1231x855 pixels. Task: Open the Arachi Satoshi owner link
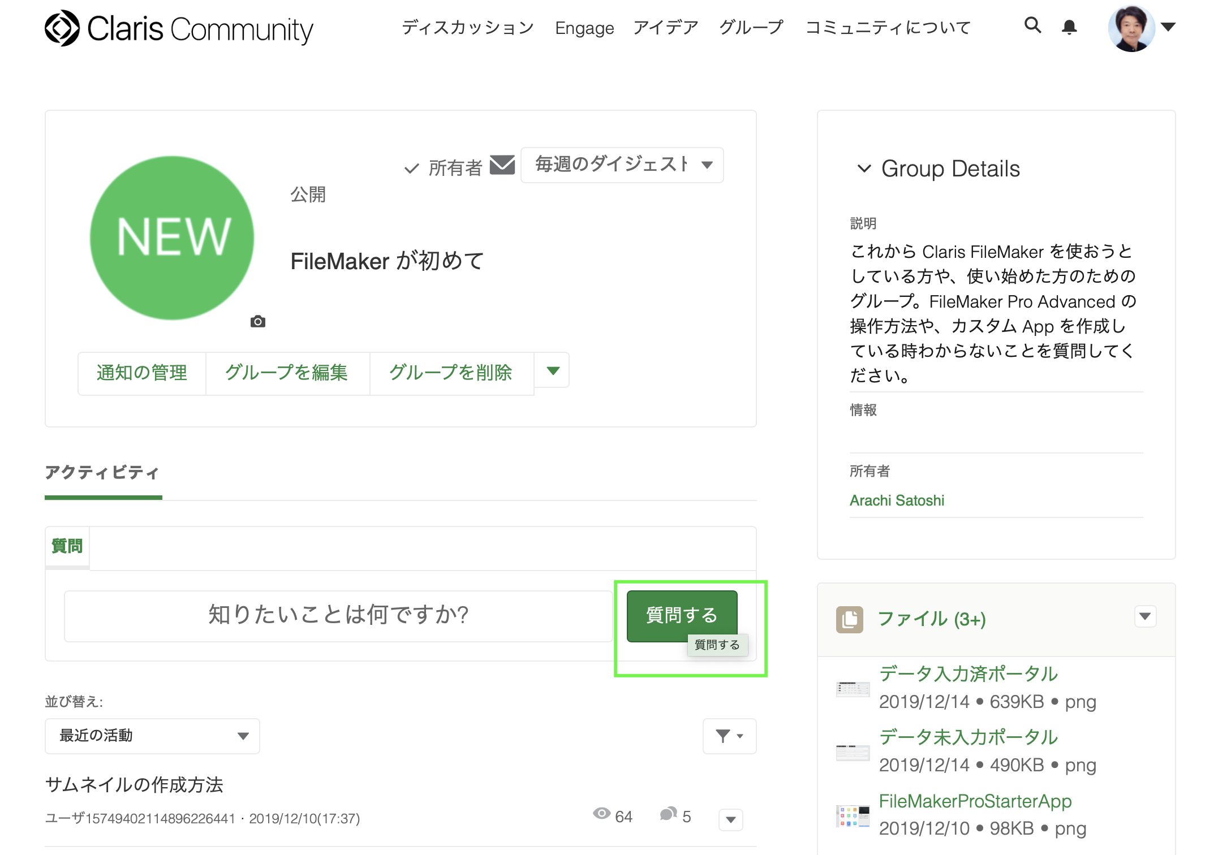coord(896,500)
